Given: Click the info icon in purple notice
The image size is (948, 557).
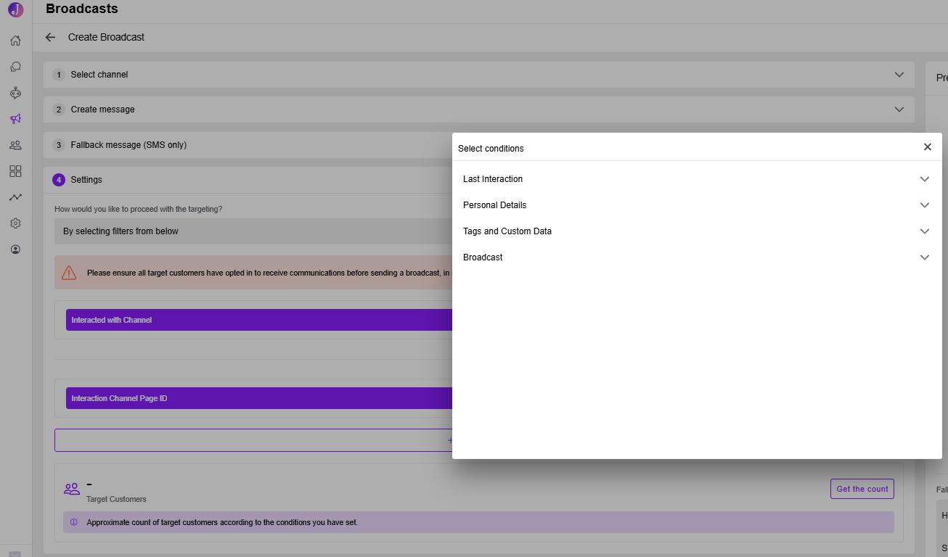Looking at the screenshot, I should pos(74,522).
